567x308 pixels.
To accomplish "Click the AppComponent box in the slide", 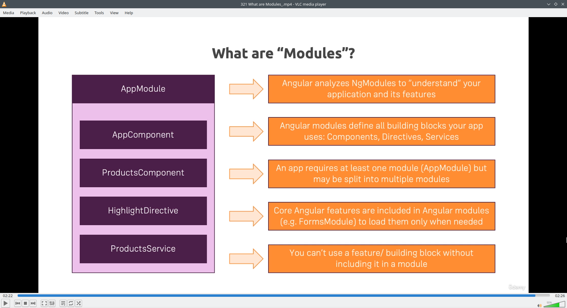I will (143, 135).
